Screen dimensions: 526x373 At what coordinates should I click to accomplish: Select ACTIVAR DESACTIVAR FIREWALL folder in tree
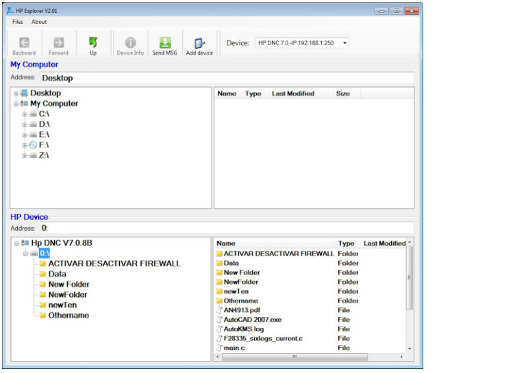pyautogui.click(x=114, y=263)
